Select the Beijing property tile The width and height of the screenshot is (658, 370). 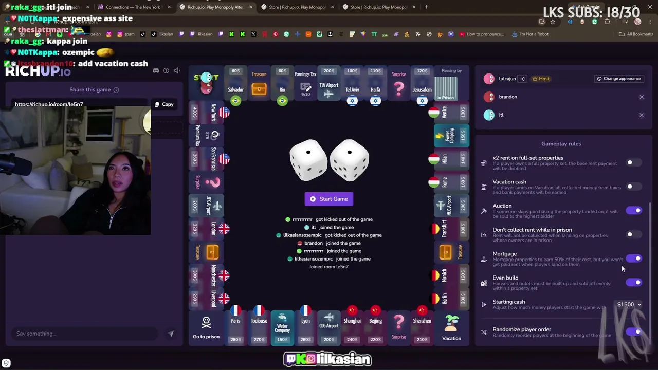click(375, 327)
